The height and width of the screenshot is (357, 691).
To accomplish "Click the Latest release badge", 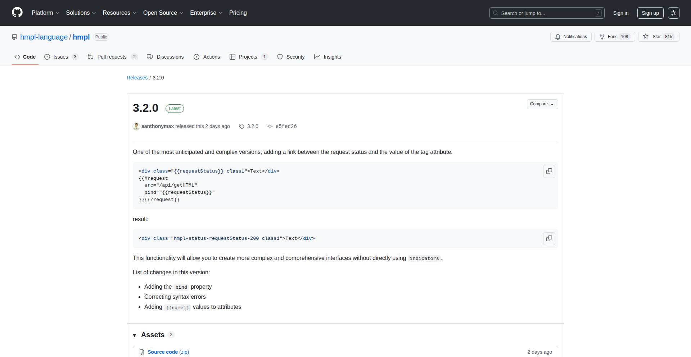I will 174,108.
